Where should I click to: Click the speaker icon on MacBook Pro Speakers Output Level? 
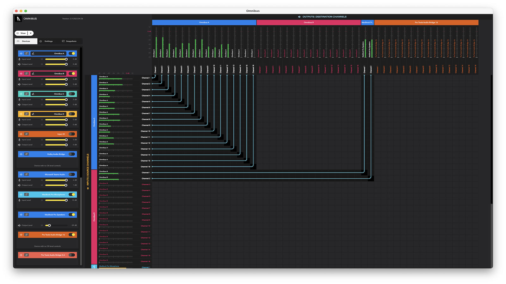pos(19,225)
